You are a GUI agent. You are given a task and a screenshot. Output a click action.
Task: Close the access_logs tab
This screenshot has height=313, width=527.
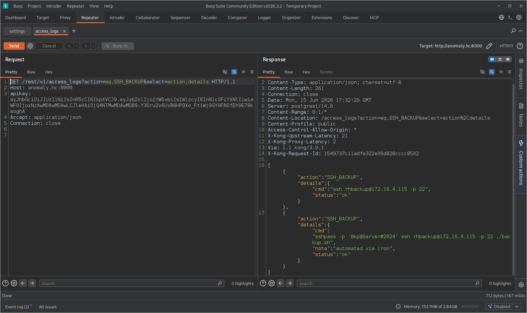pyautogui.click(x=64, y=31)
